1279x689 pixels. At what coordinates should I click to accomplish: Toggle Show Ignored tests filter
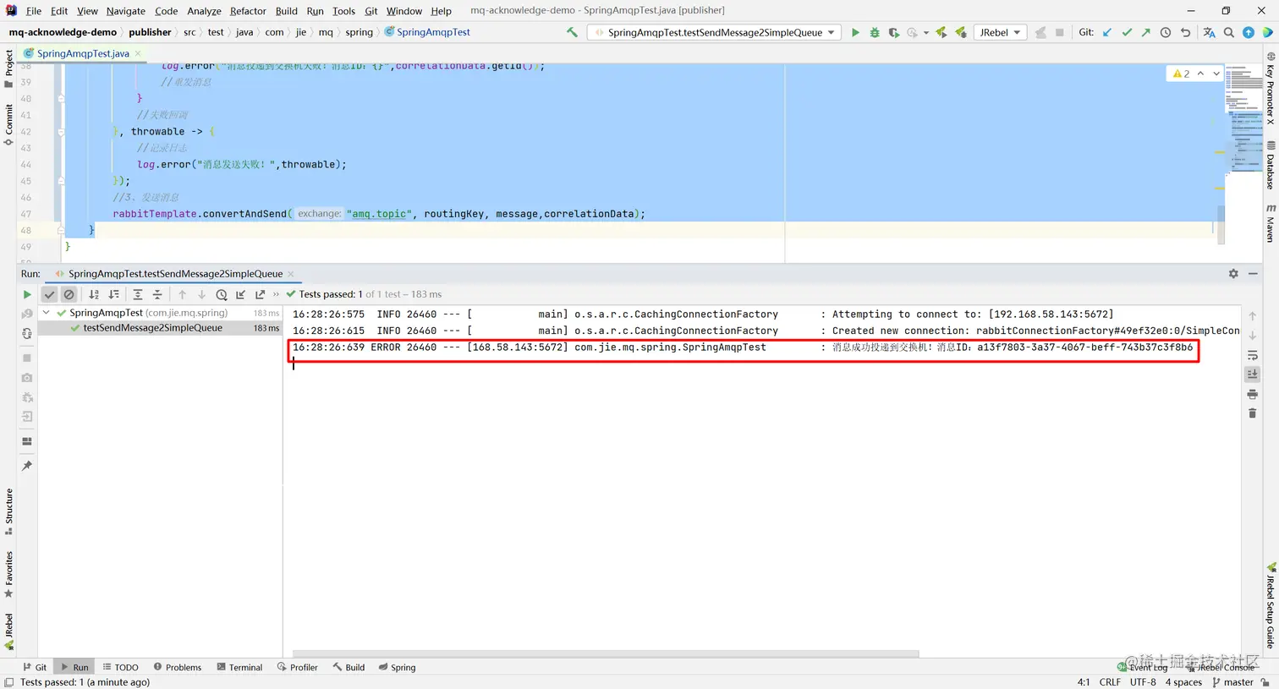pyautogui.click(x=69, y=294)
